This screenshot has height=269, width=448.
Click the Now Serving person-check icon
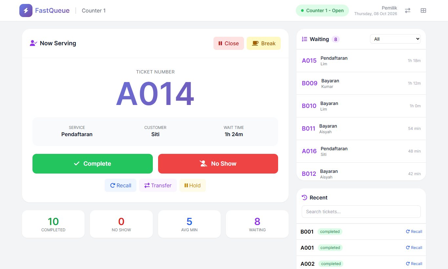tap(33, 43)
